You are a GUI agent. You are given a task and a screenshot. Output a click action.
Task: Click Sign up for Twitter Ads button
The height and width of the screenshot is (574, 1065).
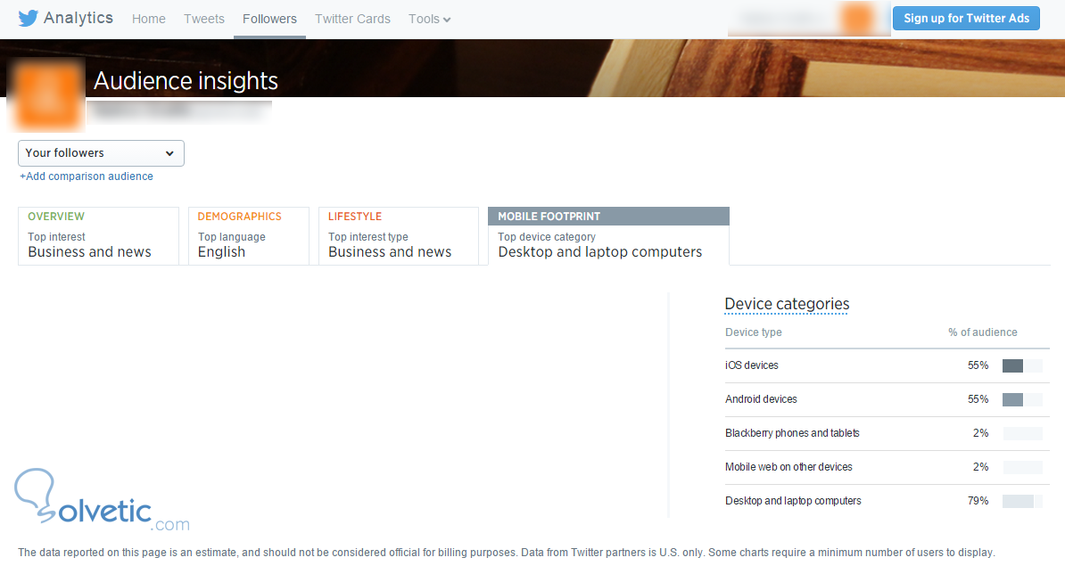click(x=967, y=19)
